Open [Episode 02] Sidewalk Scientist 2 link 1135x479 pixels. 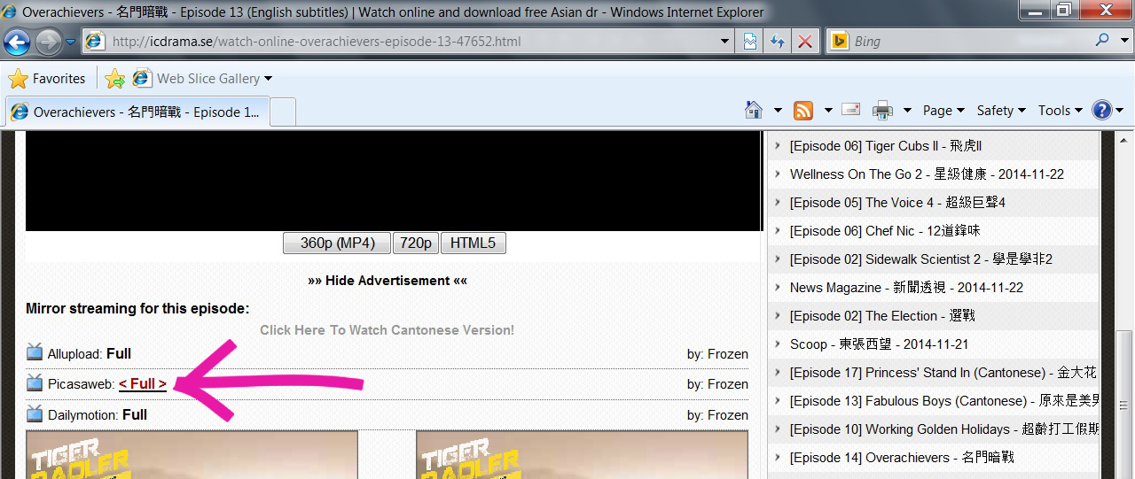click(920, 259)
